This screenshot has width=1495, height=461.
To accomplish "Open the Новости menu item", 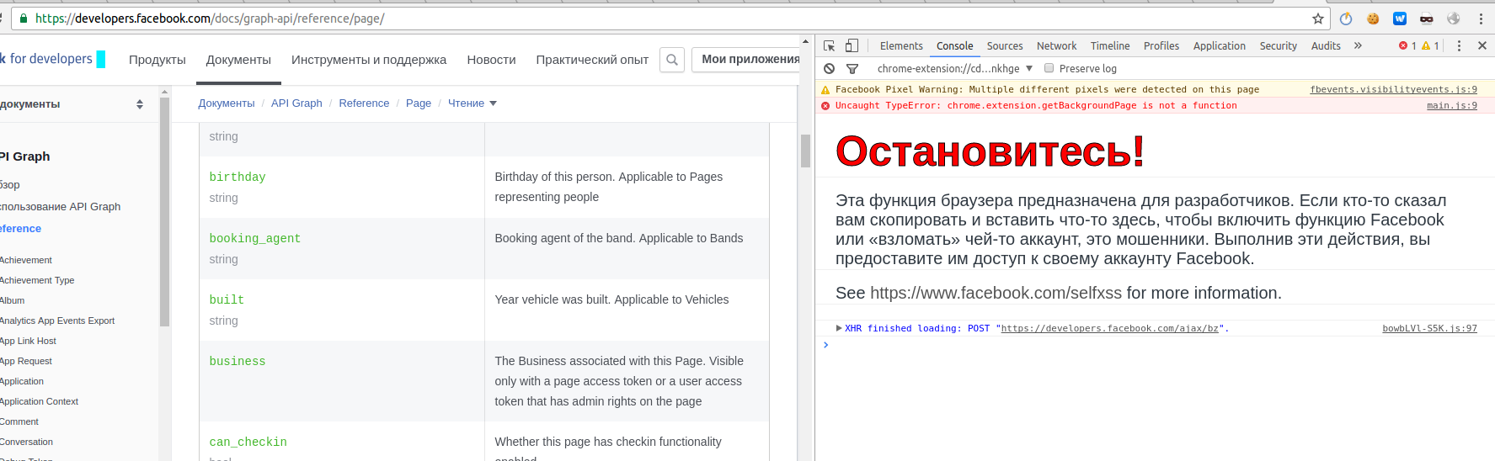I will tap(491, 60).
